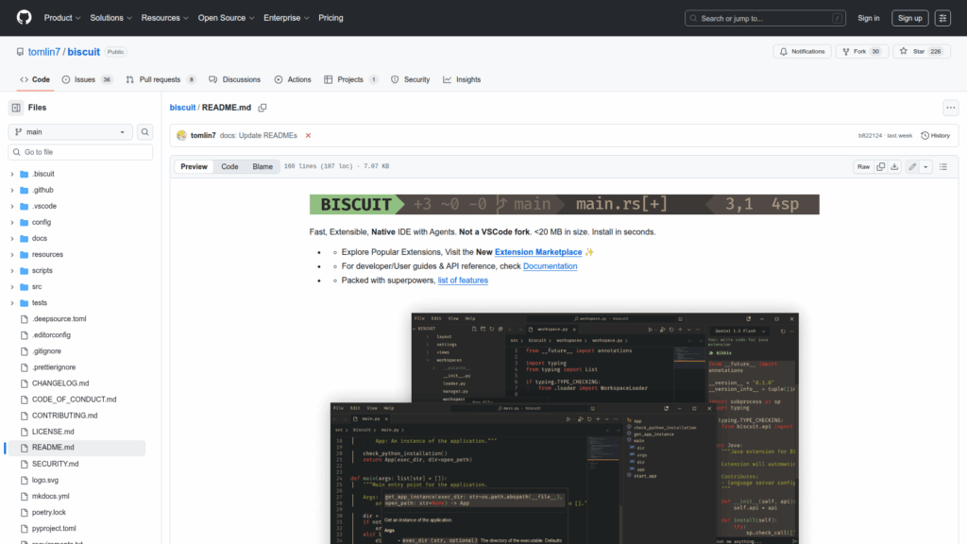Image resolution: width=967 pixels, height=544 pixels.
Task: Switch to the Pull requests tab
Action: coord(161,79)
